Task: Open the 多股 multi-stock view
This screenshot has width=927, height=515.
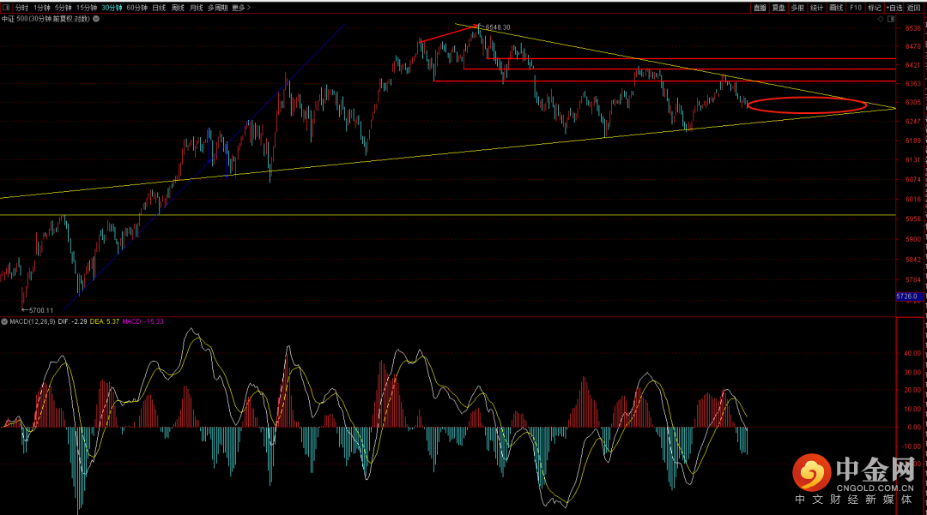Action: pos(797,8)
